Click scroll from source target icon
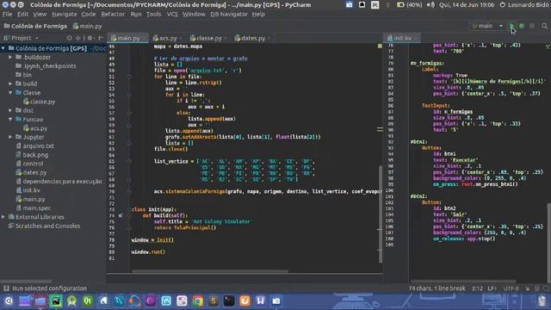Image resolution: width=551 pixels, height=310 pixels. click(69, 38)
